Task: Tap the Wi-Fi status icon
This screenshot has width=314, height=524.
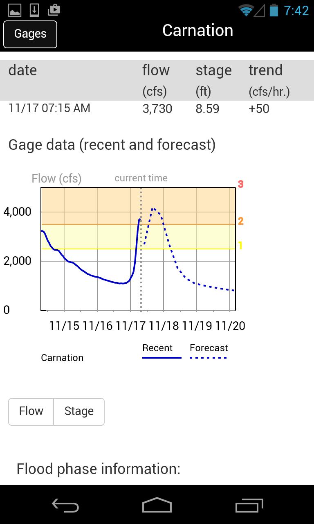Action: [246, 10]
